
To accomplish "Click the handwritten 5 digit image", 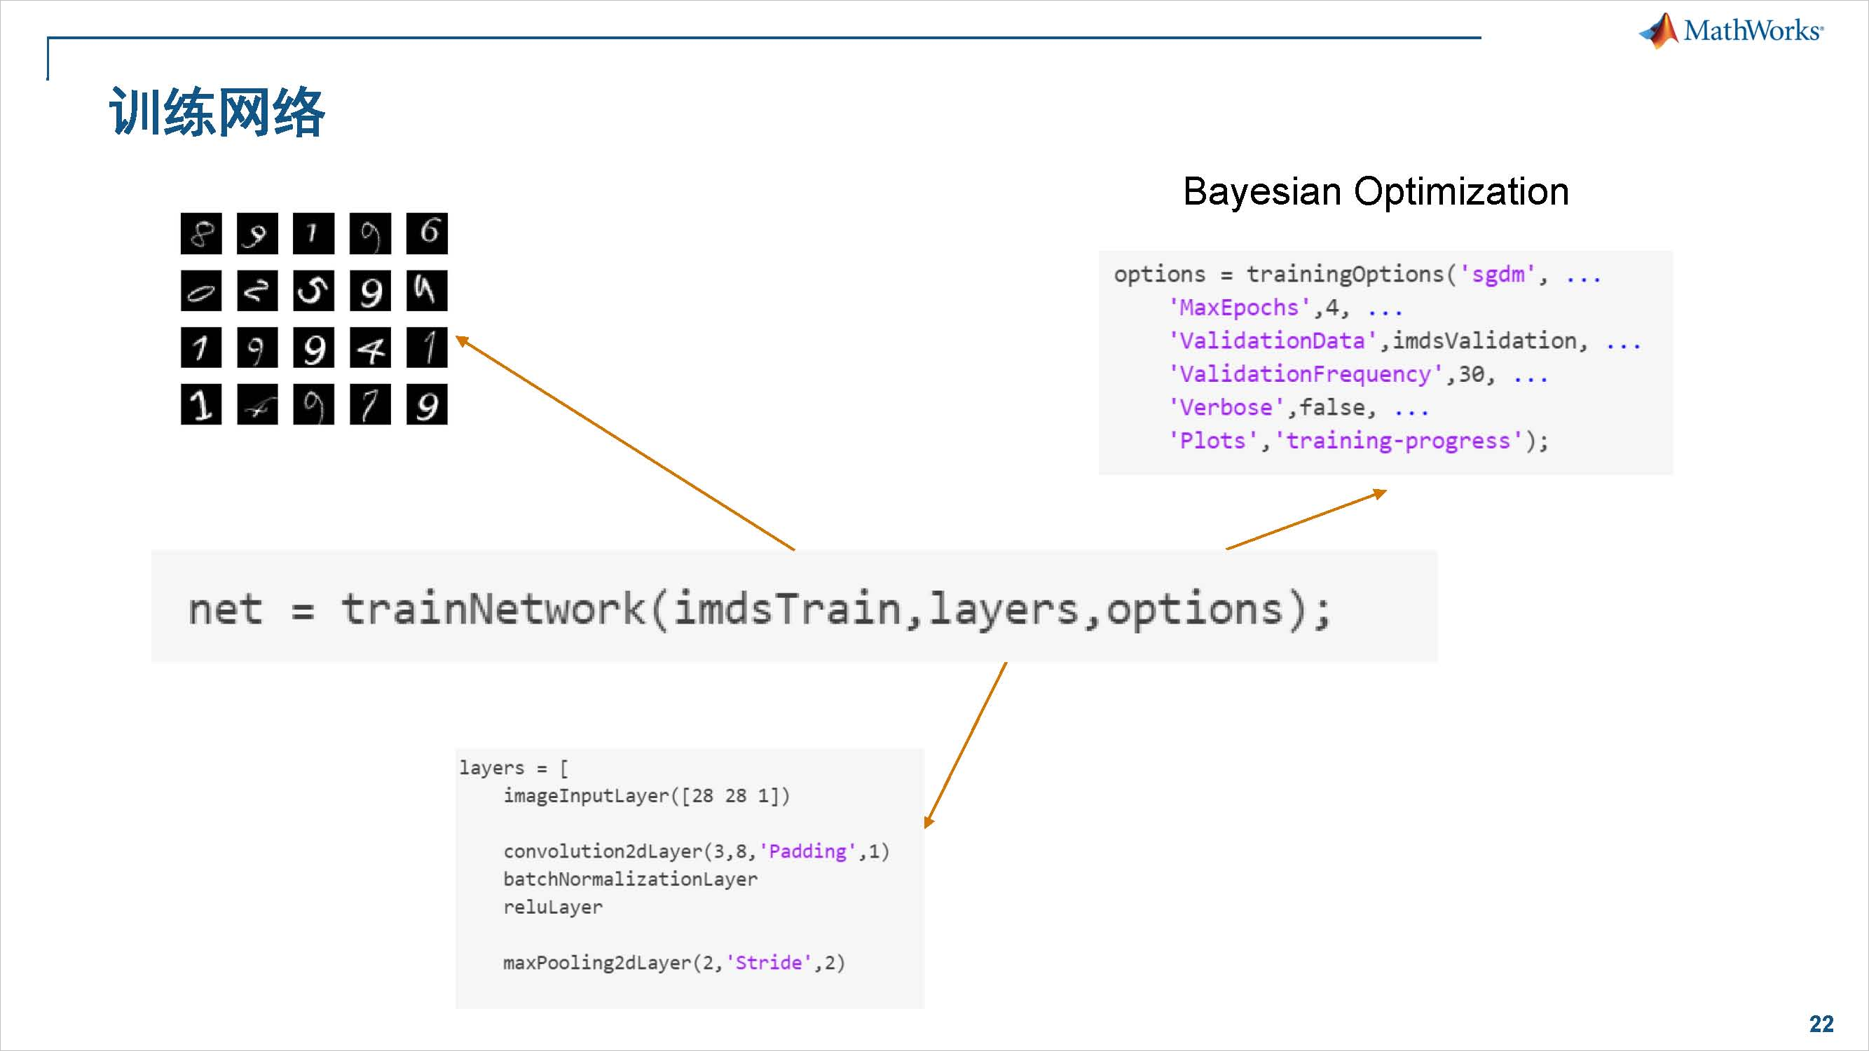I will point(313,290).
